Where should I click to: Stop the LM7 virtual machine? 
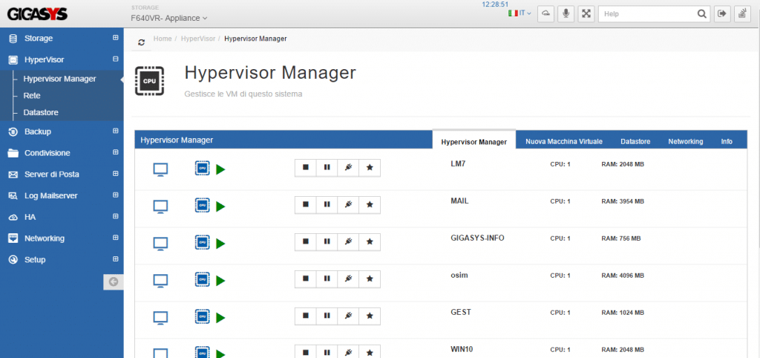coord(305,167)
